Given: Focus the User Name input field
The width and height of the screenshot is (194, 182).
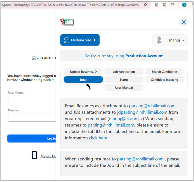Looking at the screenshot, I should (32, 100).
